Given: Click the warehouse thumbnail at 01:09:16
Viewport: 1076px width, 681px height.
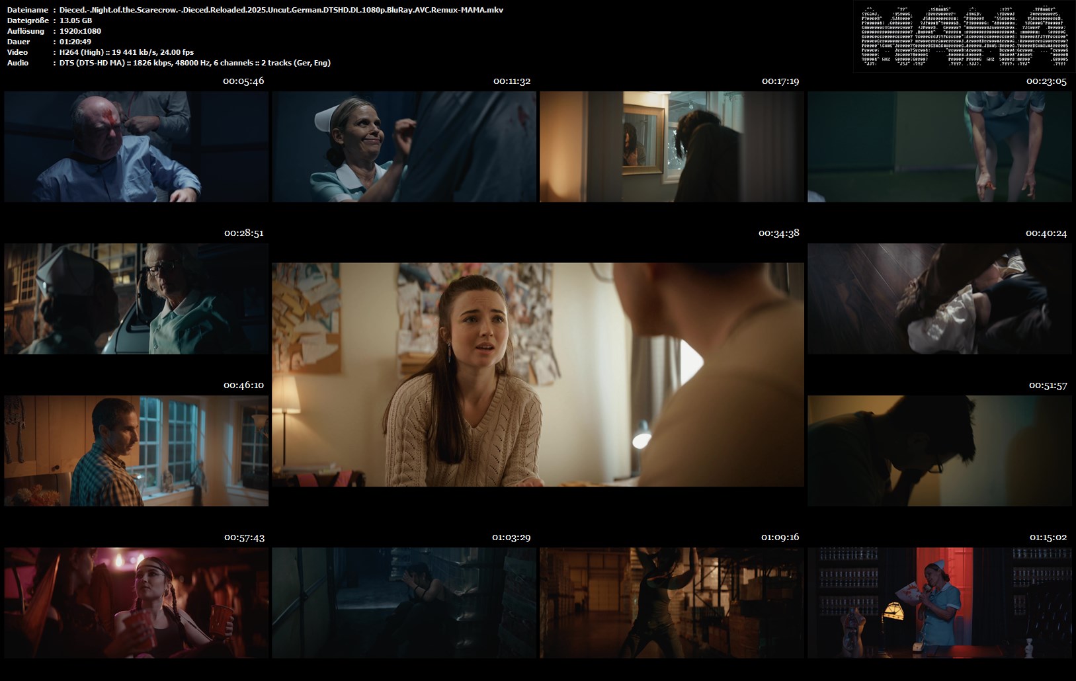Looking at the screenshot, I should (x=672, y=603).
